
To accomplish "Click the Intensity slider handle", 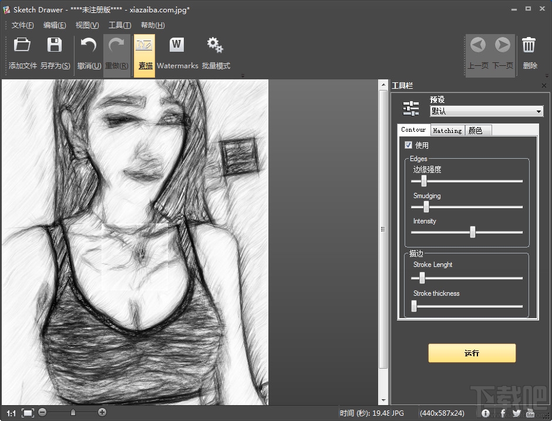I will tap(473, 232).
